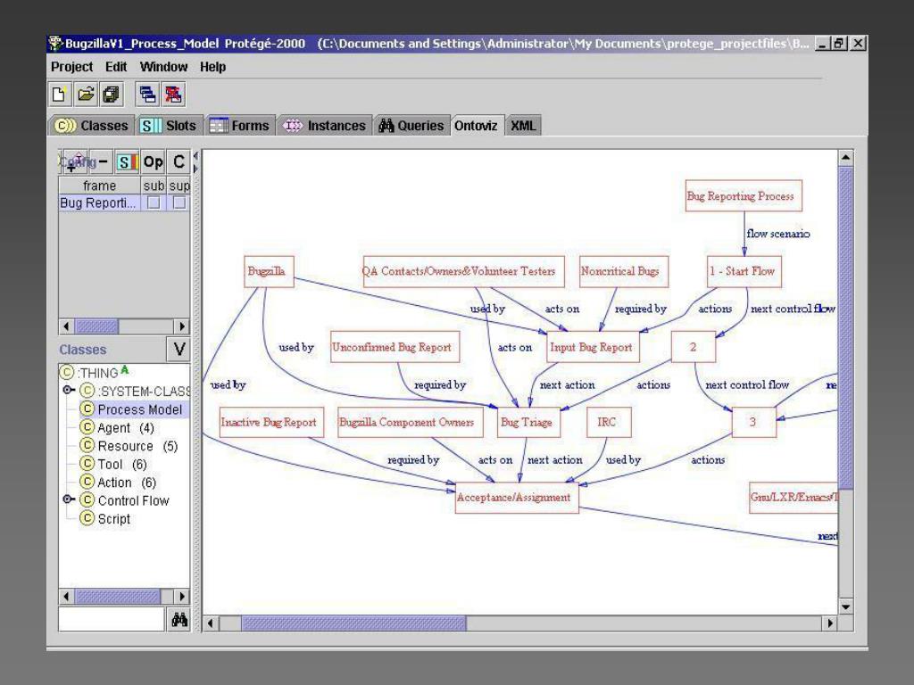Click the binoculars search icon below class tree
Image resolution: width=914 pixels, height=685 pixels.
tap(179, 620)
